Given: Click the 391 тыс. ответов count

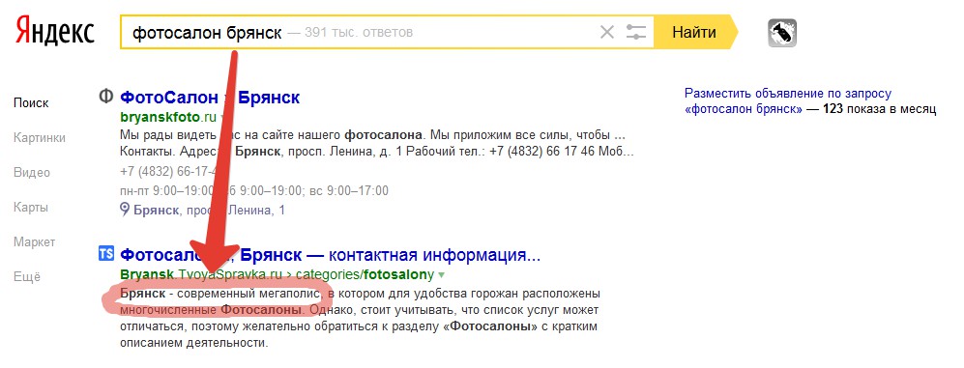Looking at the screenshot, I should [358, 32].
